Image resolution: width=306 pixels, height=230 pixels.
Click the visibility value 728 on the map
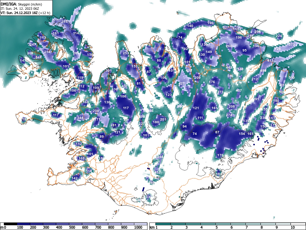[278, 49]
